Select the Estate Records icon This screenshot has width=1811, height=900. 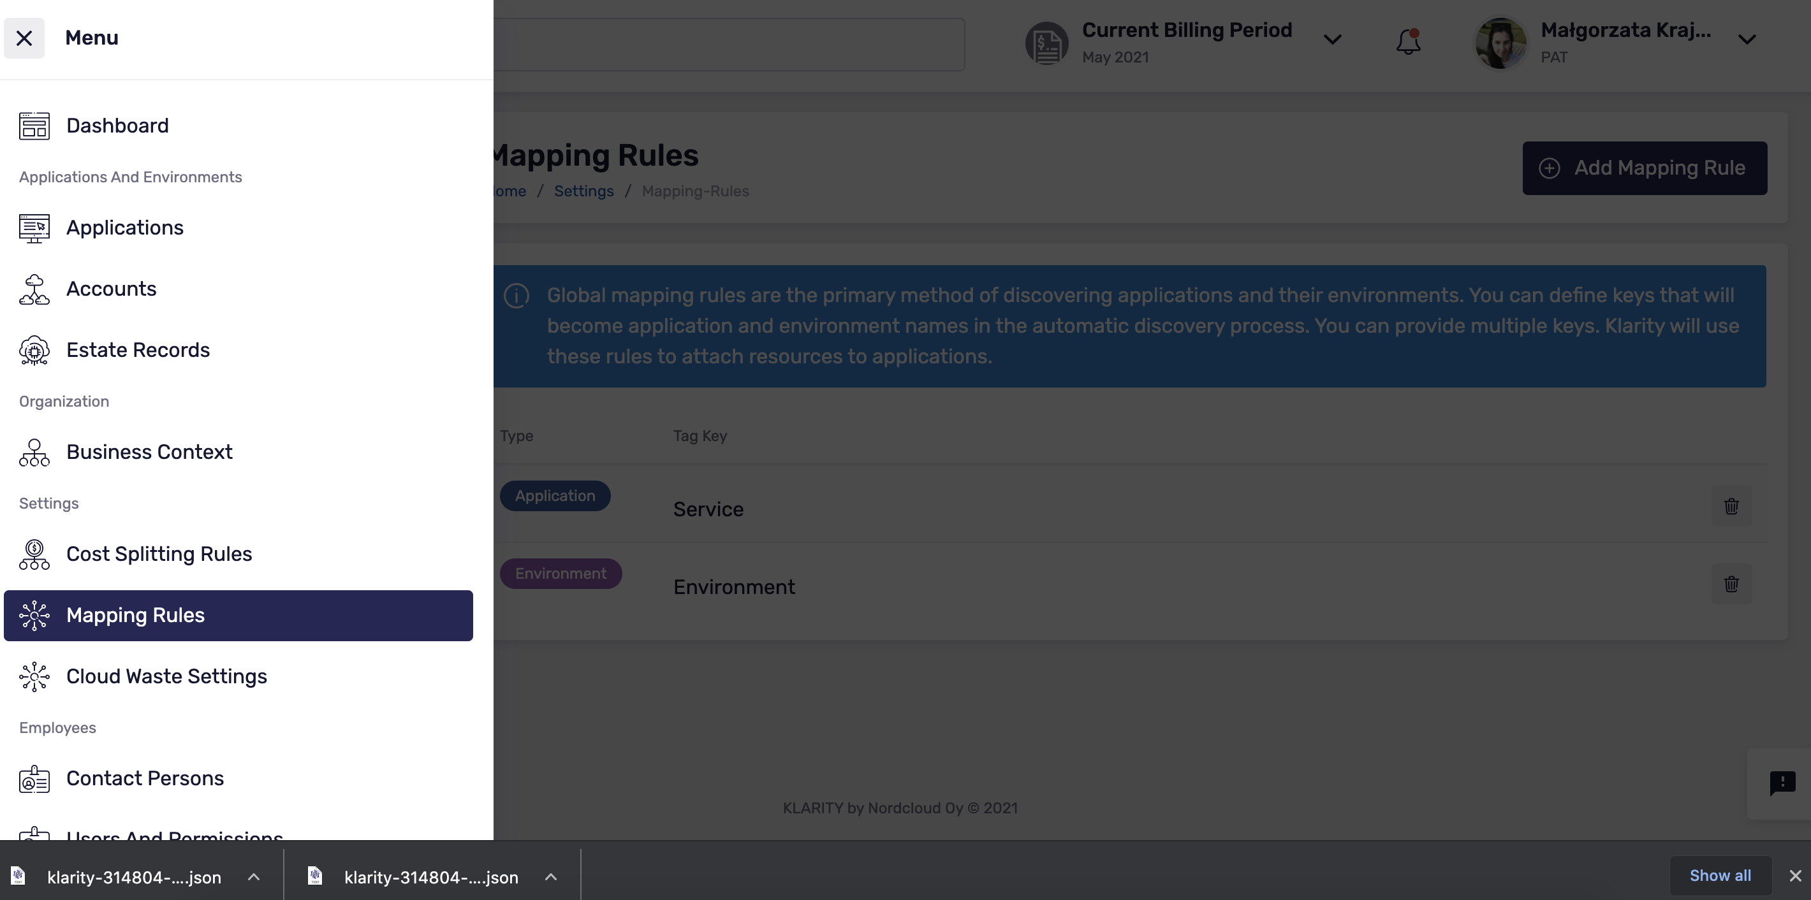tap(34, 349)
